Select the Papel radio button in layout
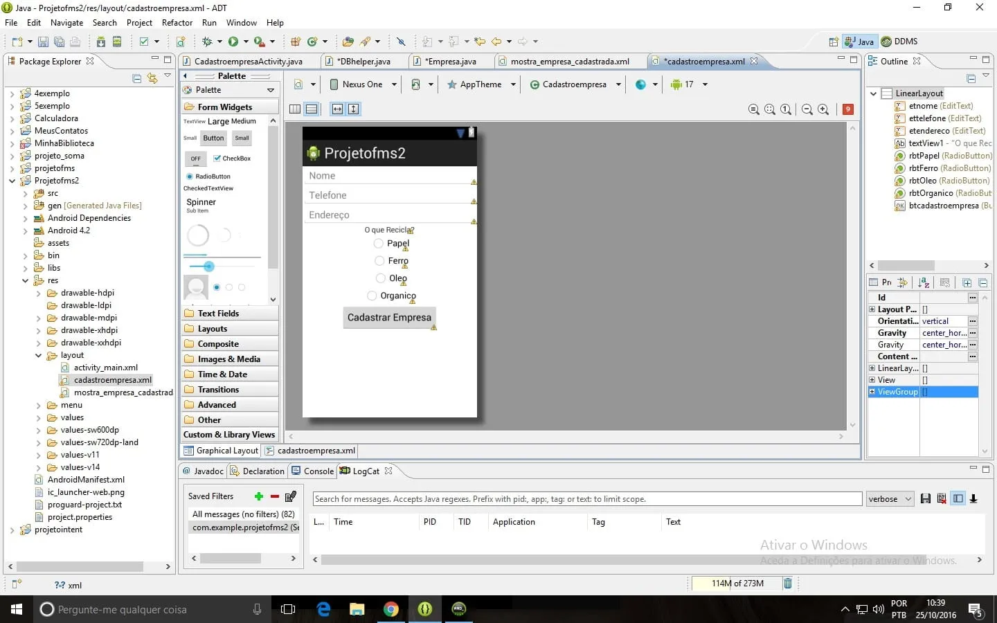This screenshot has width=997, height=623. tap(379, 244)
